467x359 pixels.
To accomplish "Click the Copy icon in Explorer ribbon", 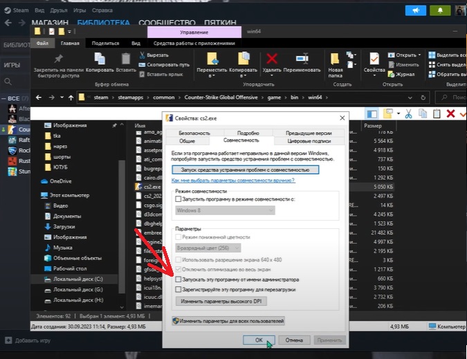I will click(100, 58).
